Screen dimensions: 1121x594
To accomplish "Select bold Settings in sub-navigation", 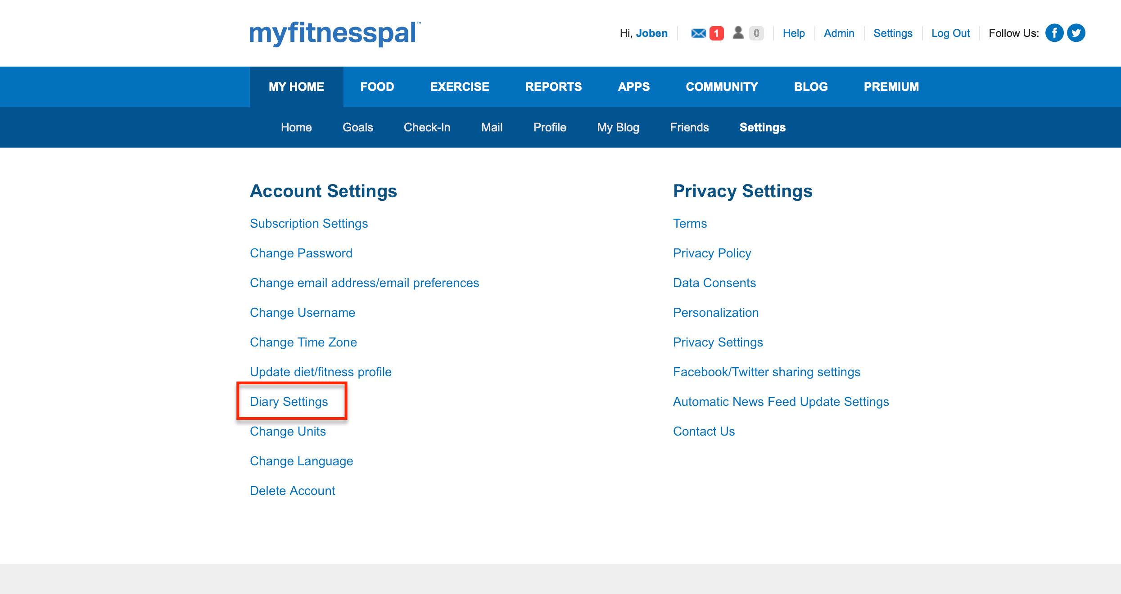I will tap(763, 128).
